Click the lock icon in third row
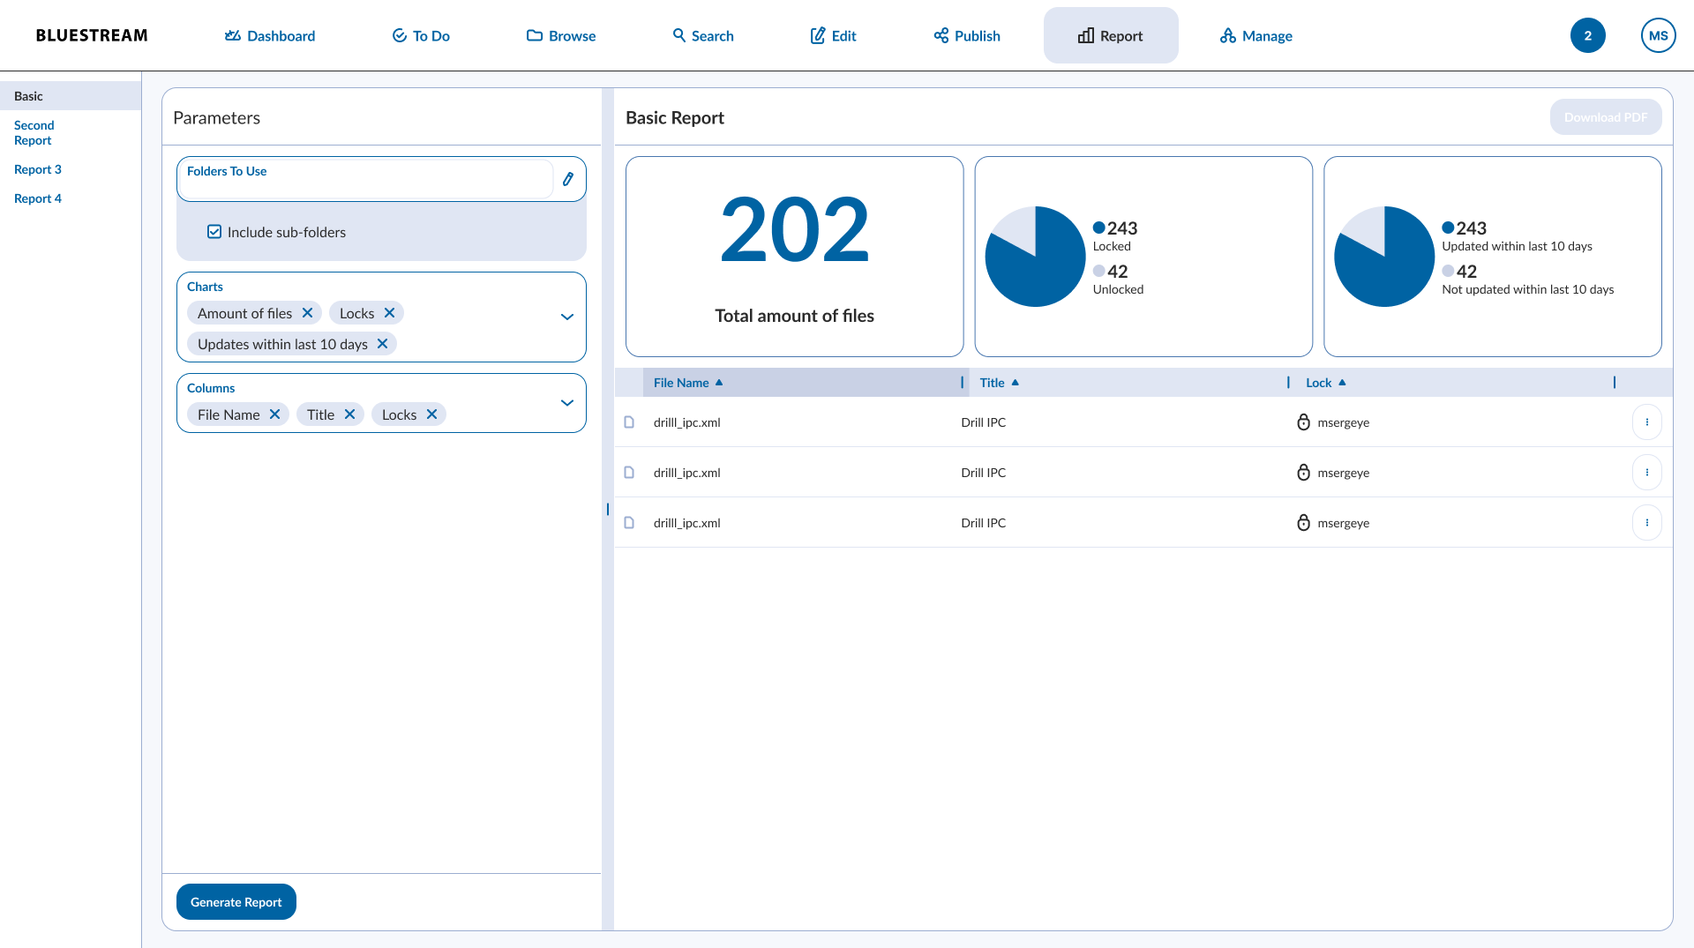The height and width of the screenshot is (948, 1694). pyautogui.click(x=1303, y=523)
